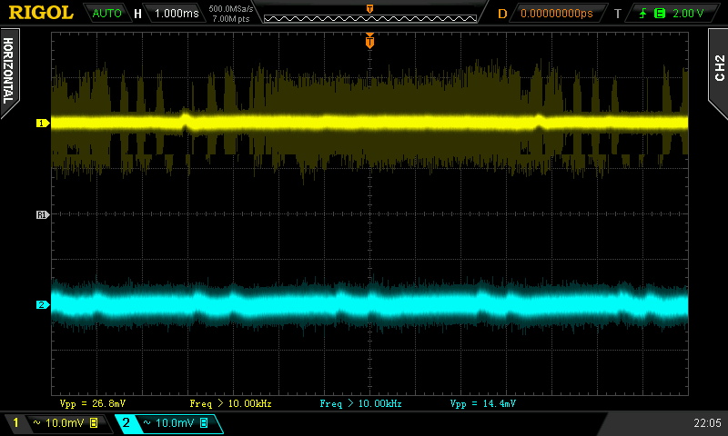Viewport: 728px width, 436px height.
Task: Click the T trigger label
Action: tap(618, 14)
